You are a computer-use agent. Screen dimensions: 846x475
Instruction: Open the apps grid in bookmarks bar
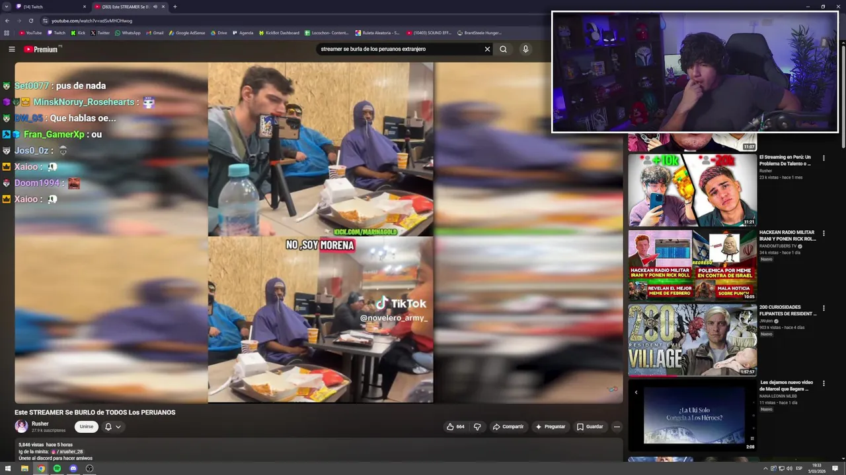[x=7, y=32]
